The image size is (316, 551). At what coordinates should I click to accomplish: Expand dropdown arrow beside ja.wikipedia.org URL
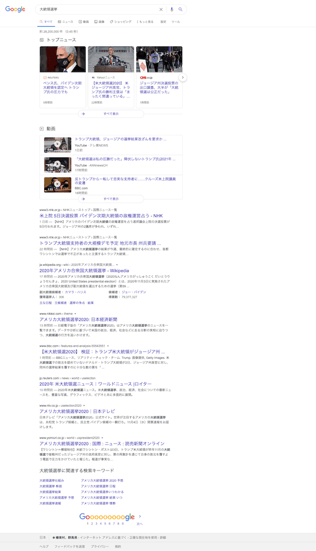[x=117, y=265]
